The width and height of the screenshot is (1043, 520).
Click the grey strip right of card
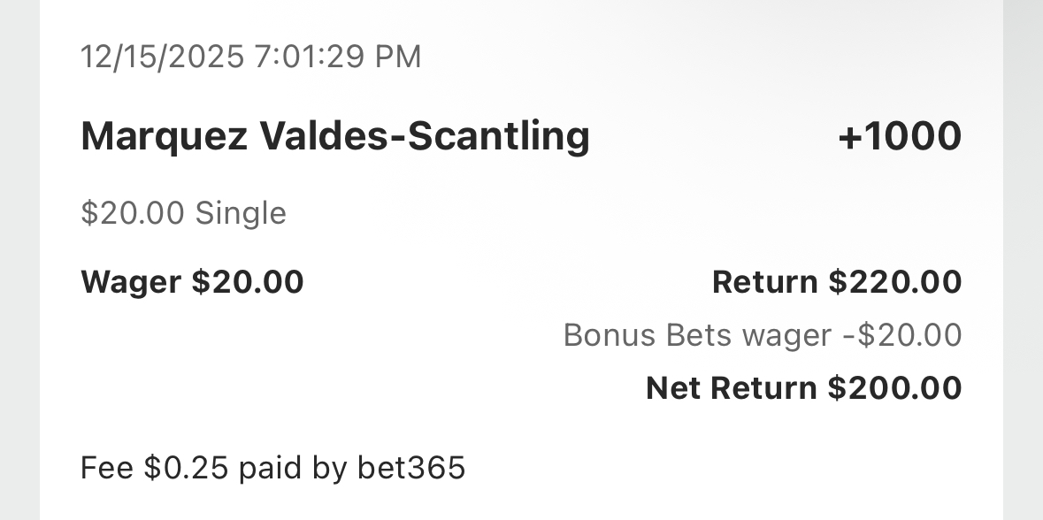point(1024,265)
